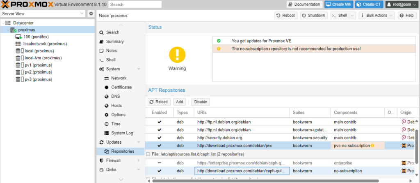Click the Add repository button
This screenshot has width=420, height=183.
[x=180, y=102]
